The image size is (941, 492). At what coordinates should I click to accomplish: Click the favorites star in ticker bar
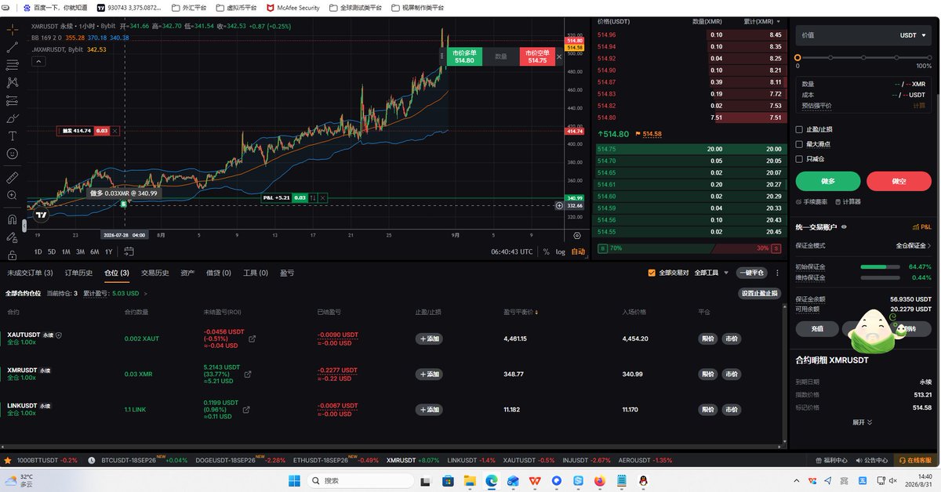[8, 460]
